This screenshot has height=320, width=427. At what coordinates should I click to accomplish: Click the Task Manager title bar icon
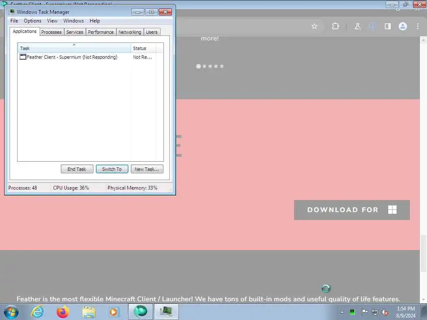click(11, 12)
